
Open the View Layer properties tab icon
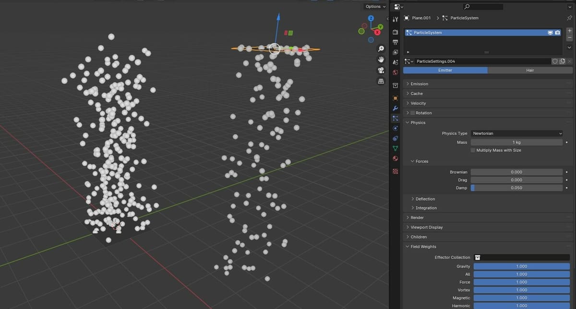point(396,52)
